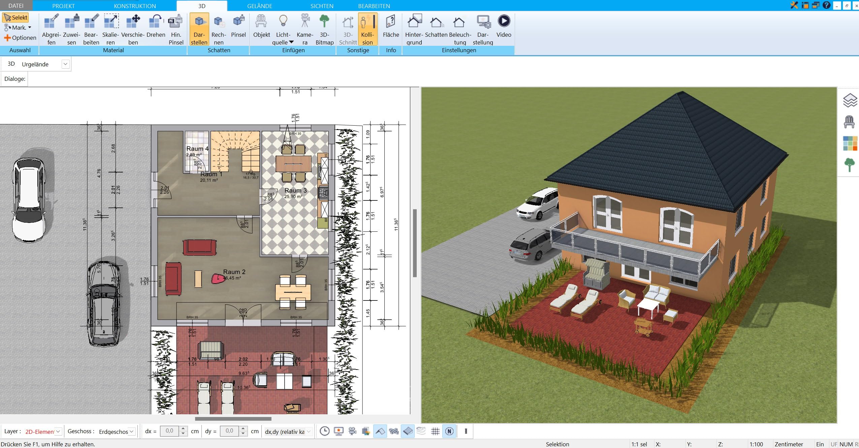Image resolution: width=859 pixels, height=448 pixels.
Task: Click the horizontal scrollbar of 2D view
Action: click(233, 419)
